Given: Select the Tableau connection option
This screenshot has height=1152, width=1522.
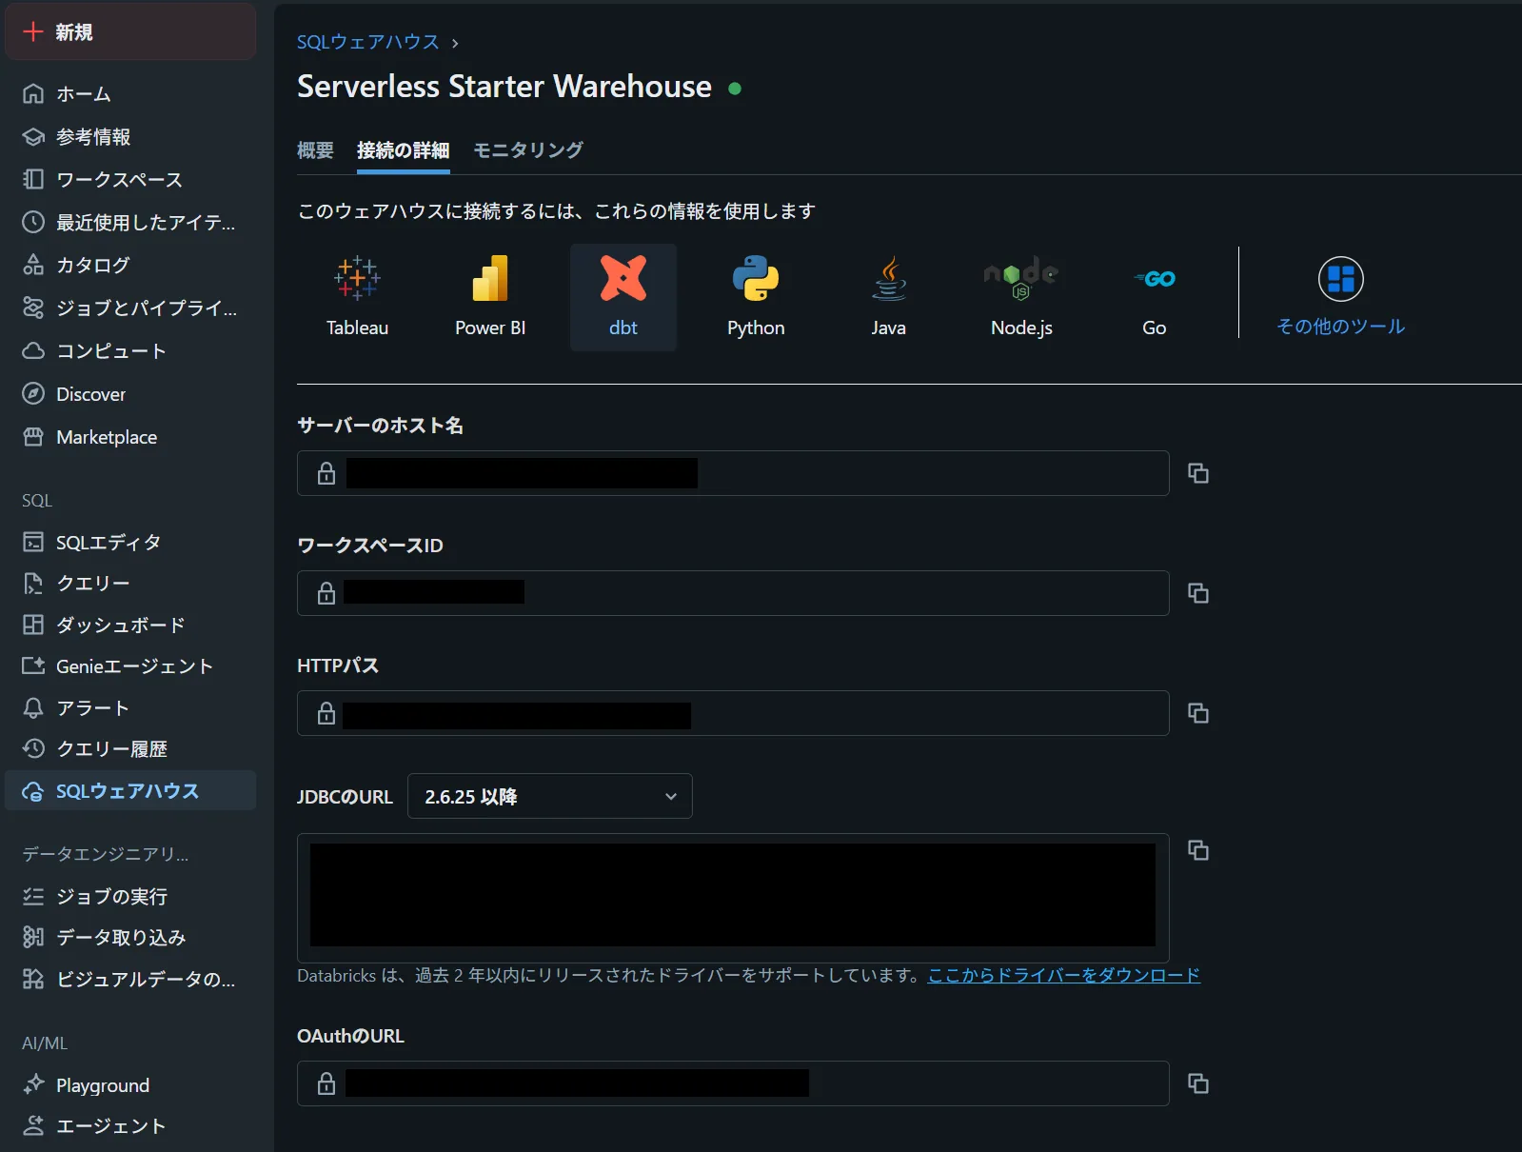Looking at the screenshot, I should 357,297.
